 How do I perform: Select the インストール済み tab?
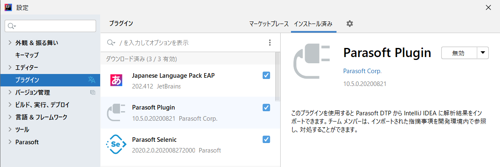(313, 24)
